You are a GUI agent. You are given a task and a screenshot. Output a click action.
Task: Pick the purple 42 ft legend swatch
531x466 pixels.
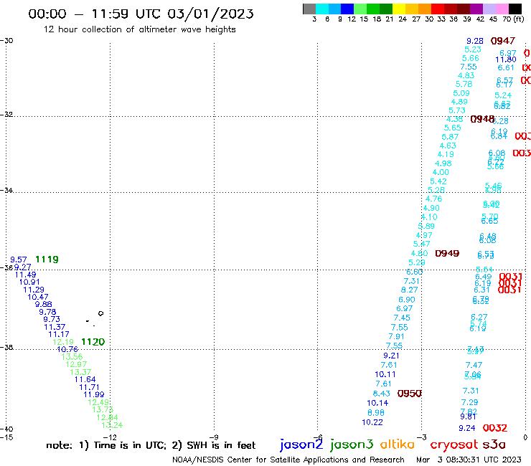pyautogui.click(x=476, y=9)
